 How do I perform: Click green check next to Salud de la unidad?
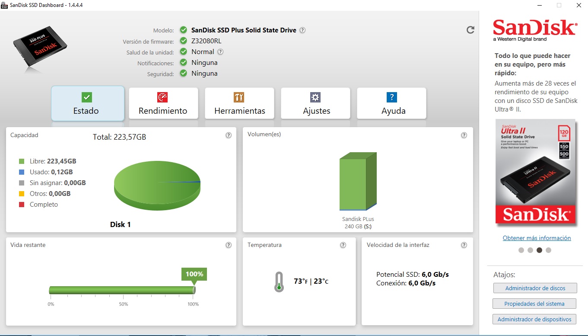[x=184, y=52]
